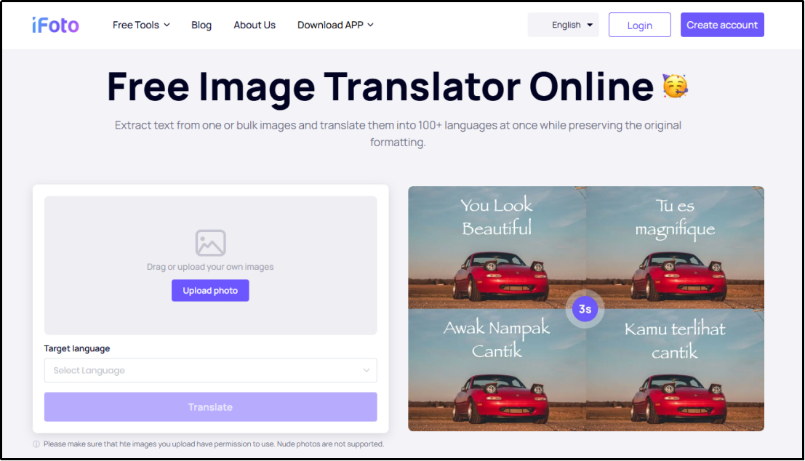The image size is (805, 461).
Task: Click the Create account button
Action: point(722,25)
